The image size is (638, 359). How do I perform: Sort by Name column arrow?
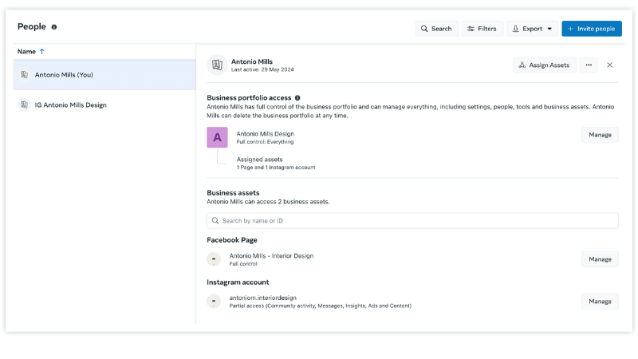pyautogui.click(x=42, y=51)
